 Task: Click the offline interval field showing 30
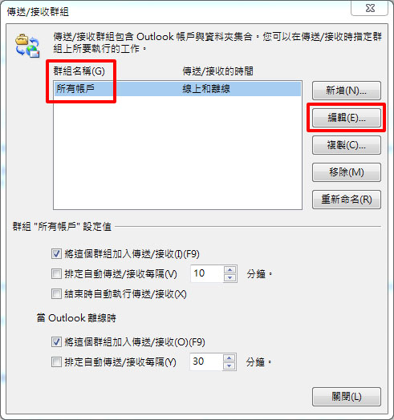(x=206, y=361)
